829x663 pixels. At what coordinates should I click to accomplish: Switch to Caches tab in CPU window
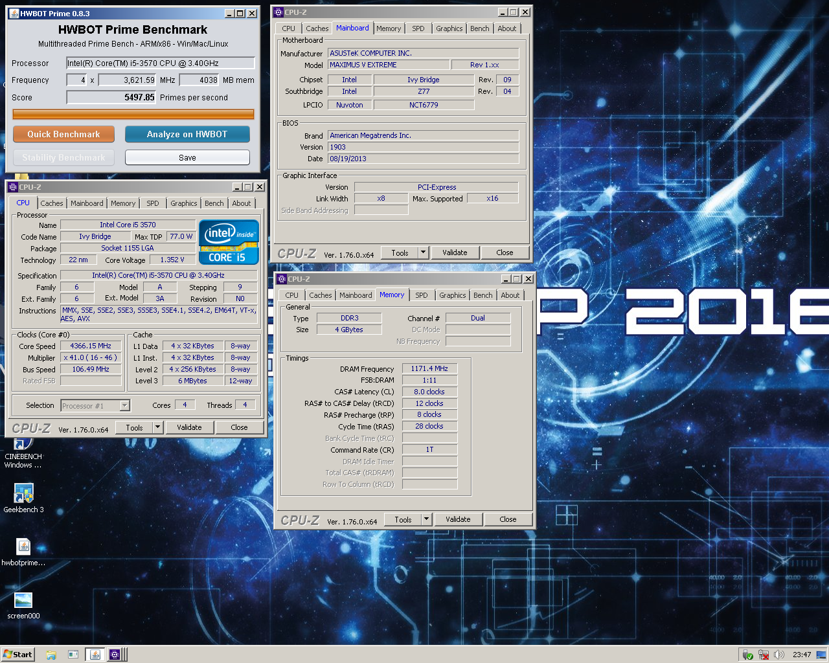(52, 203)
